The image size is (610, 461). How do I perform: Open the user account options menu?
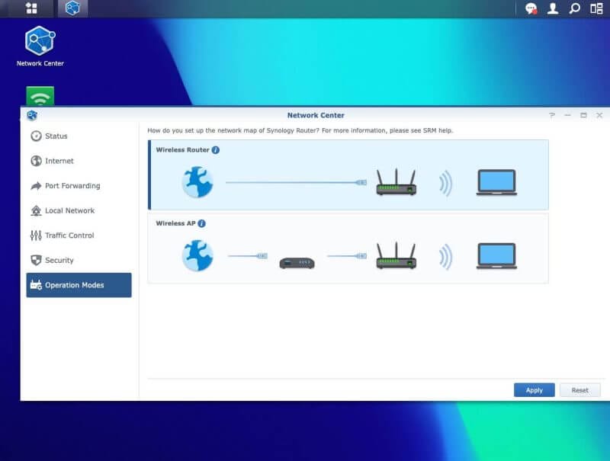[x=552, y=9]
